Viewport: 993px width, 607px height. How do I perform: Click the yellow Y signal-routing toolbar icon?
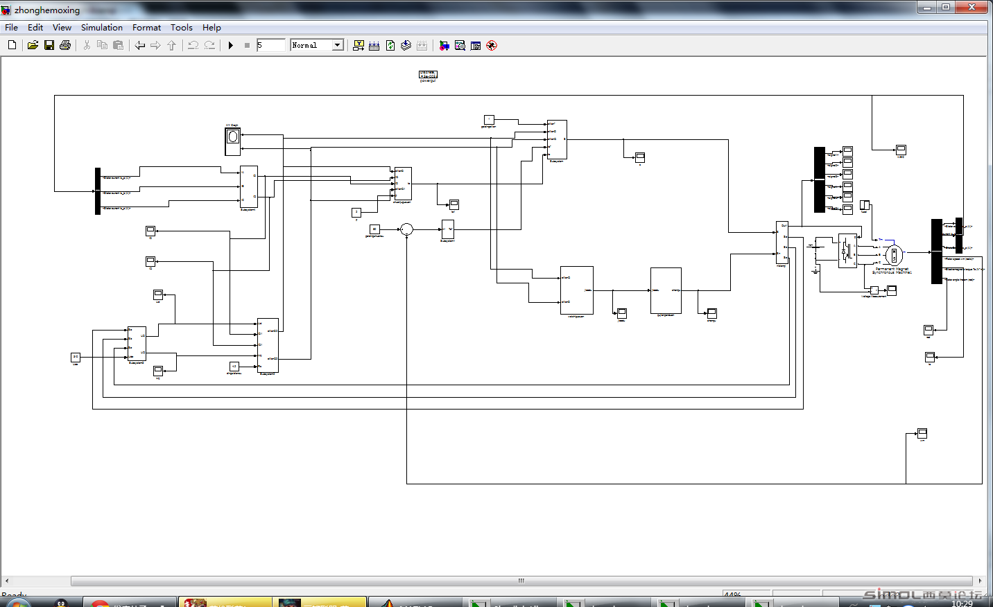[359, 45]
